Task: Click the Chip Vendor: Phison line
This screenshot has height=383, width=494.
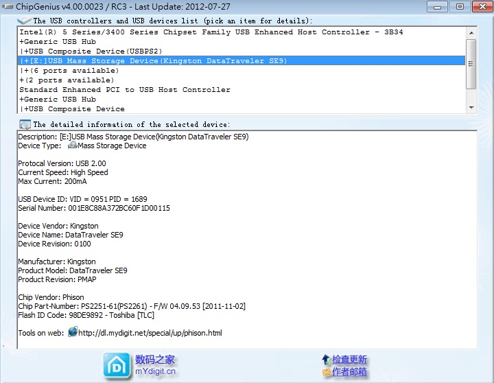Action: click(x=51, y=297)
